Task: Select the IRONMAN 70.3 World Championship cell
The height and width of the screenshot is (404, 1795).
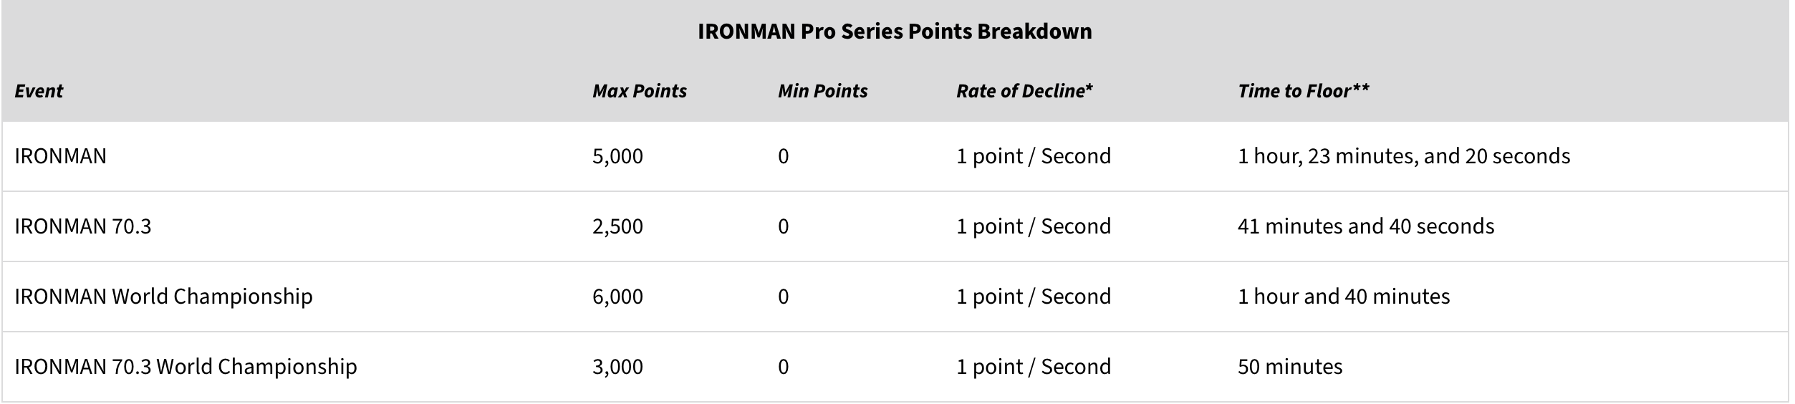Action: [x=186, y=367]
